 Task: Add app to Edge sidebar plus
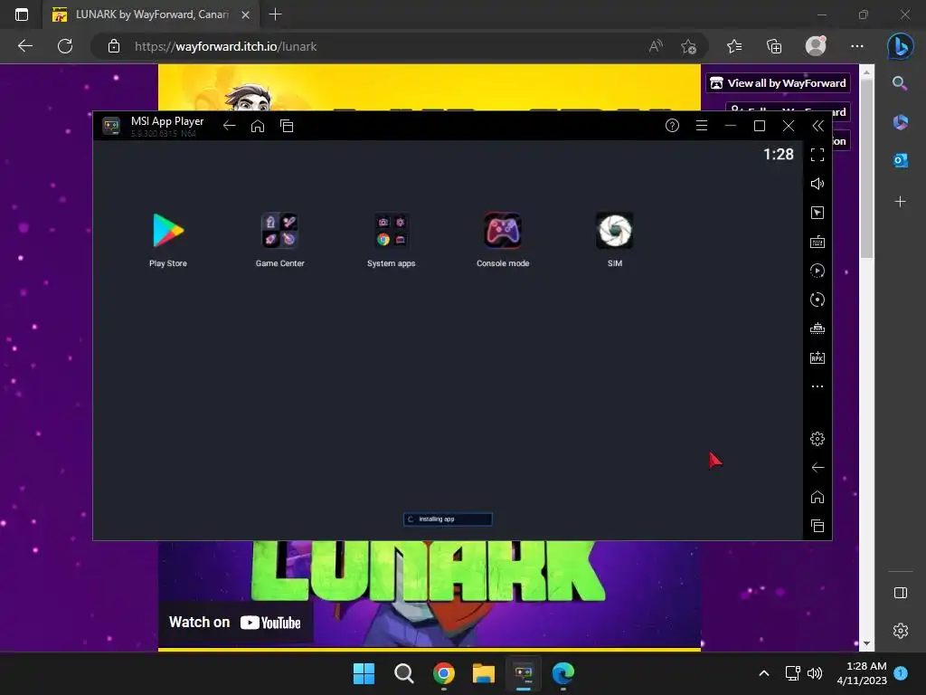900,202
